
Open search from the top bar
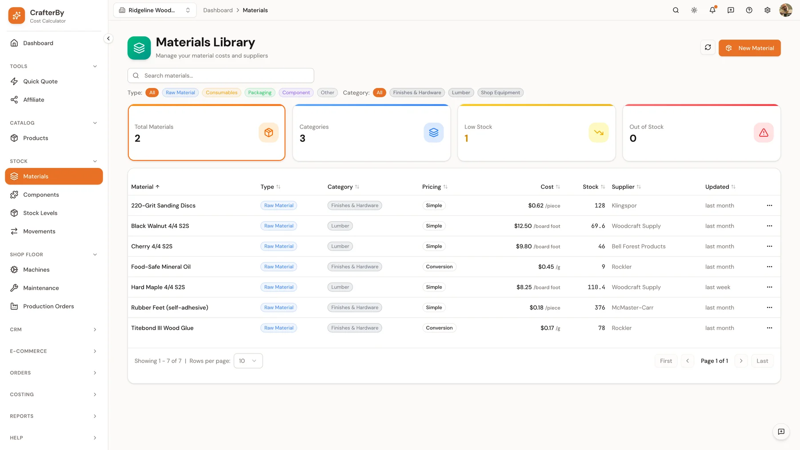(676, 10)
